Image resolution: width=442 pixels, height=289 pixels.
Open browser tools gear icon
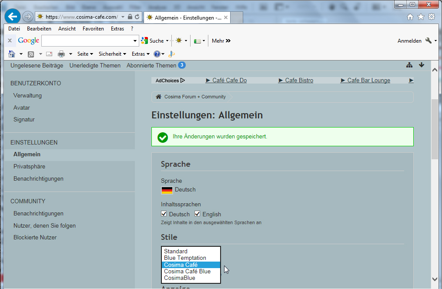[x=431, y=17]
